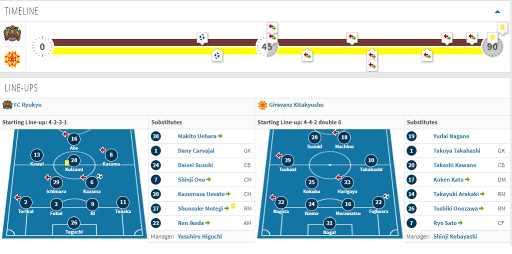
Task: Select goalkeeper Taguchi's number 26 circle
Action: [x=74, y=223]
